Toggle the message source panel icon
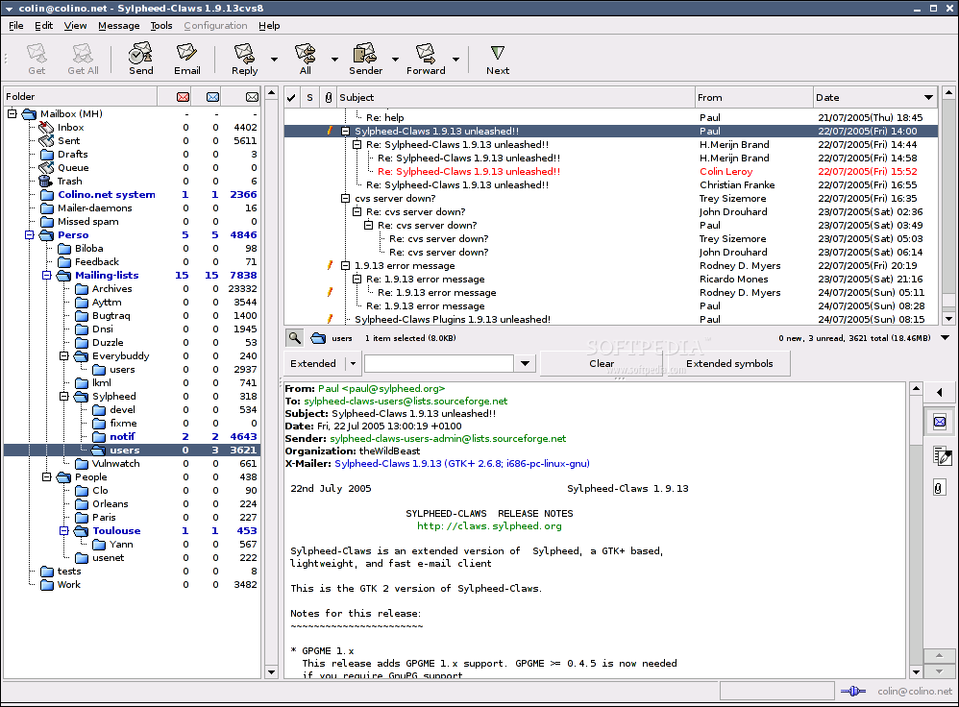The width and height of the screenshot is (959, 707). 940,456
